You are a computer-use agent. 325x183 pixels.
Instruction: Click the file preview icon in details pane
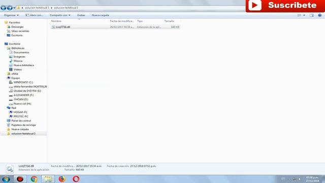coord(10,169)
